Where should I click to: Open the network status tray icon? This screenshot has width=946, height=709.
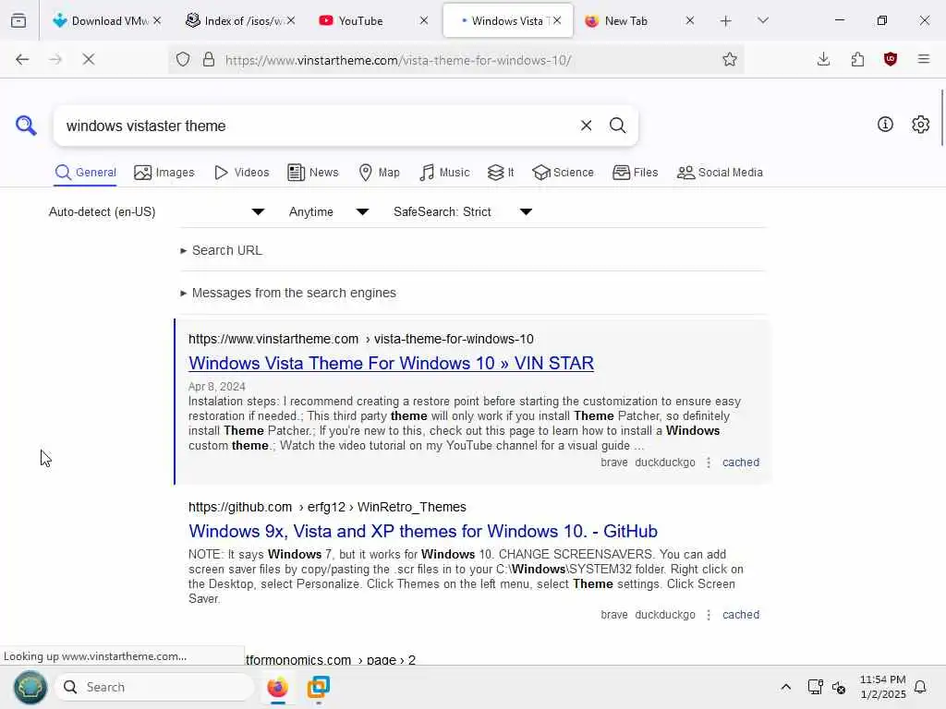coord(815,687)
